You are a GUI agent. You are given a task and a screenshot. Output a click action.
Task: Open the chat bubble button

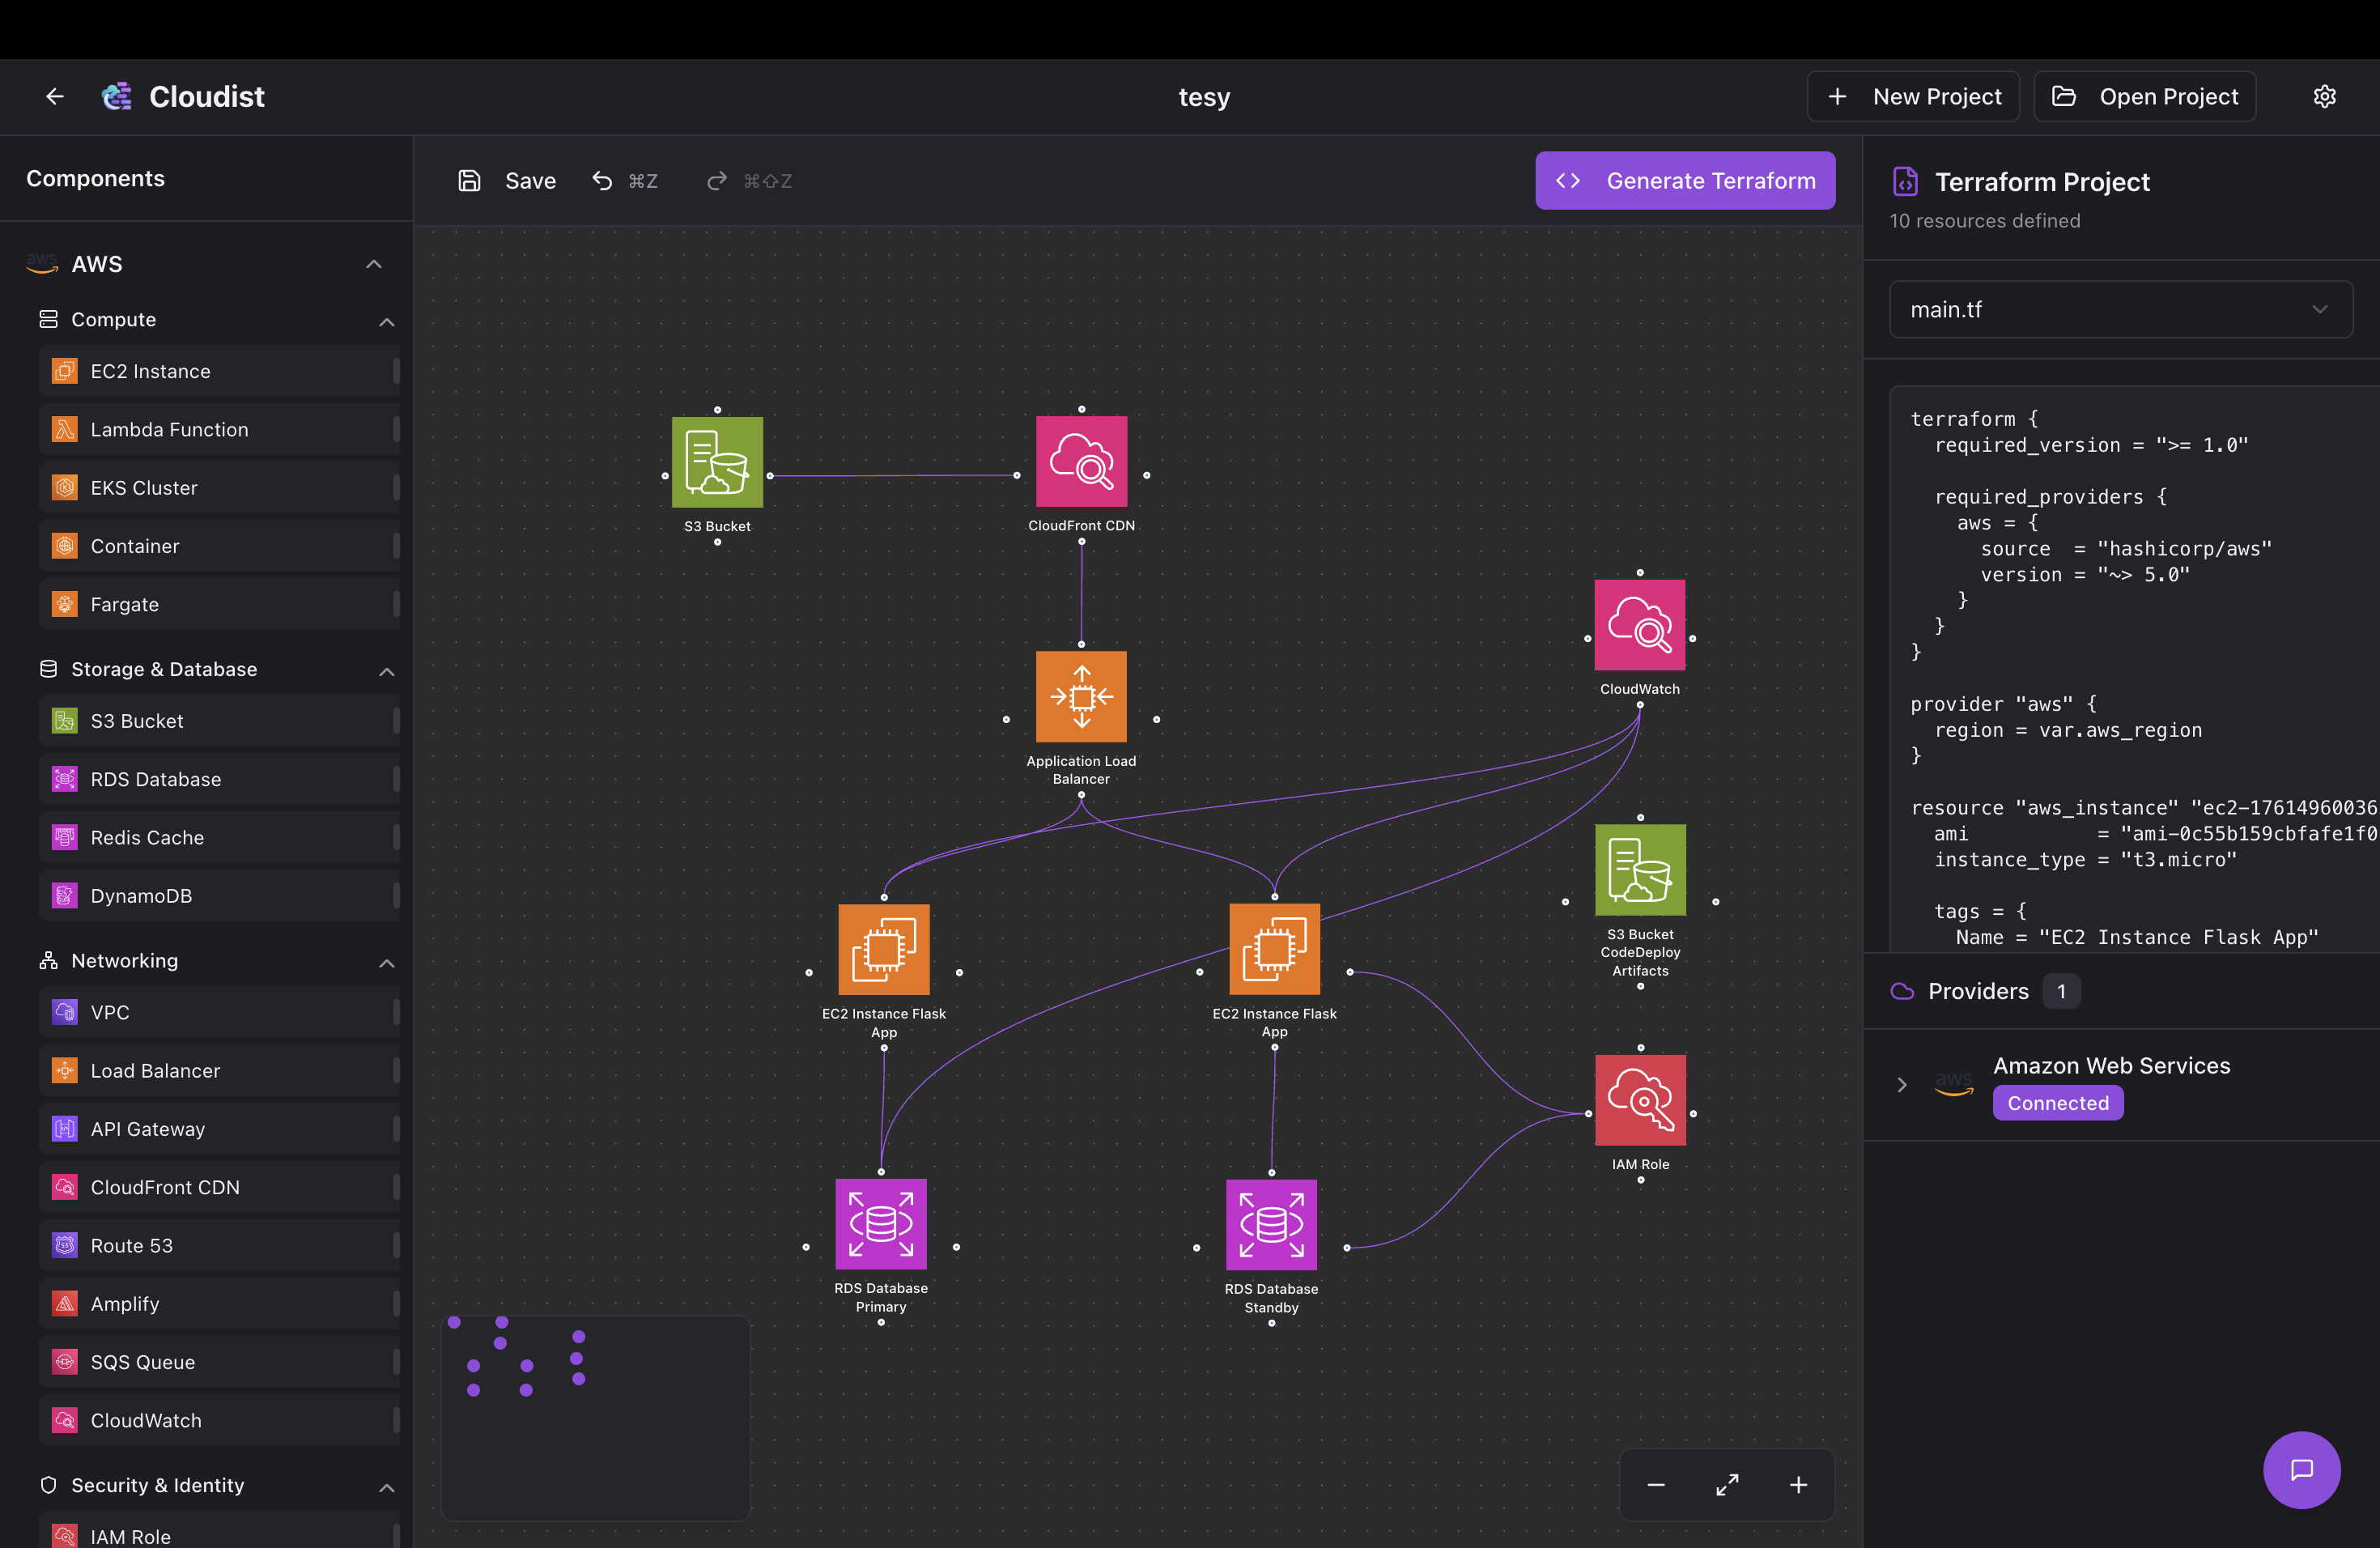[x=2301, y=1469]
